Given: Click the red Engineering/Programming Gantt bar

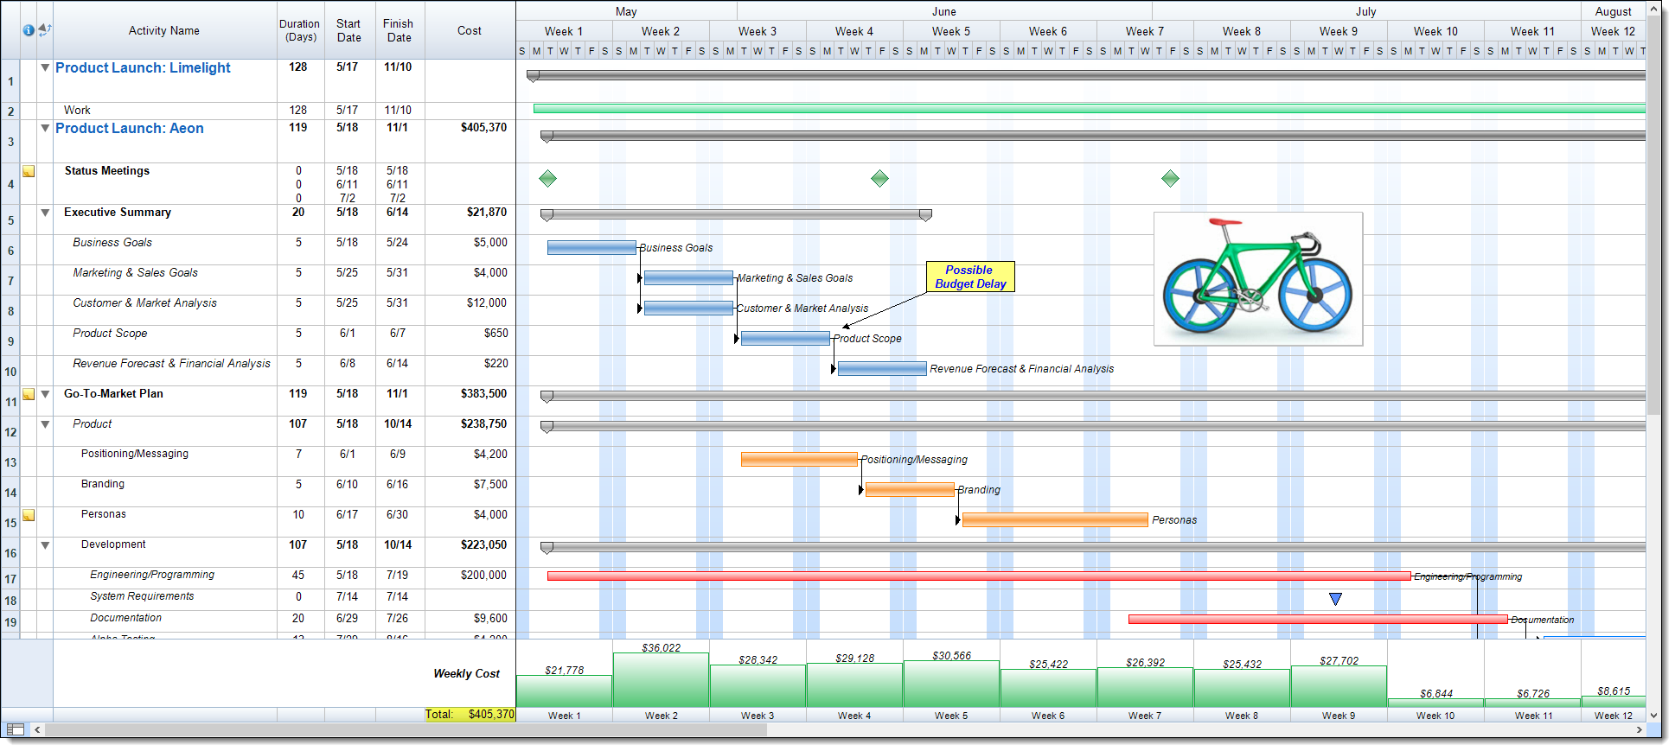Looking at the screenshot, I should pyautogui.click(x=977, y=576).
